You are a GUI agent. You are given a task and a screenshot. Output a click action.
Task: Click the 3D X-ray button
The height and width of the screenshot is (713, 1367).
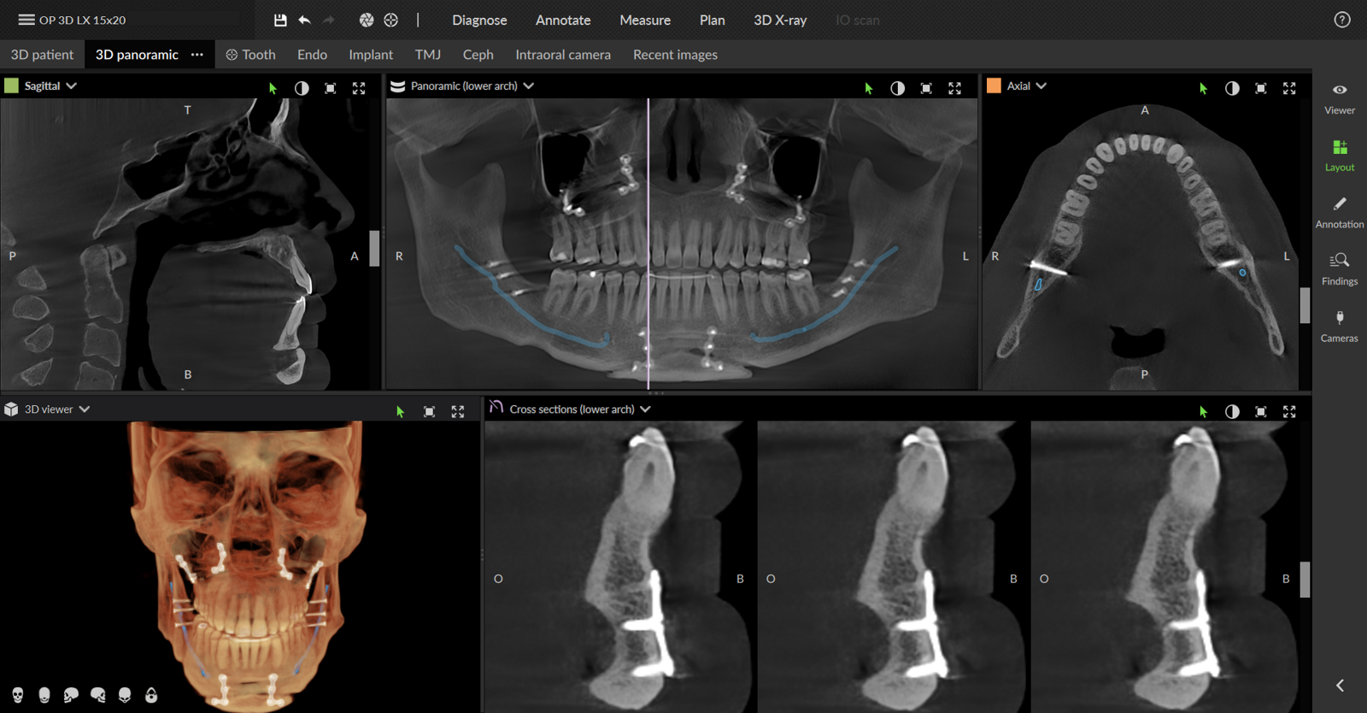coord(779,20)
